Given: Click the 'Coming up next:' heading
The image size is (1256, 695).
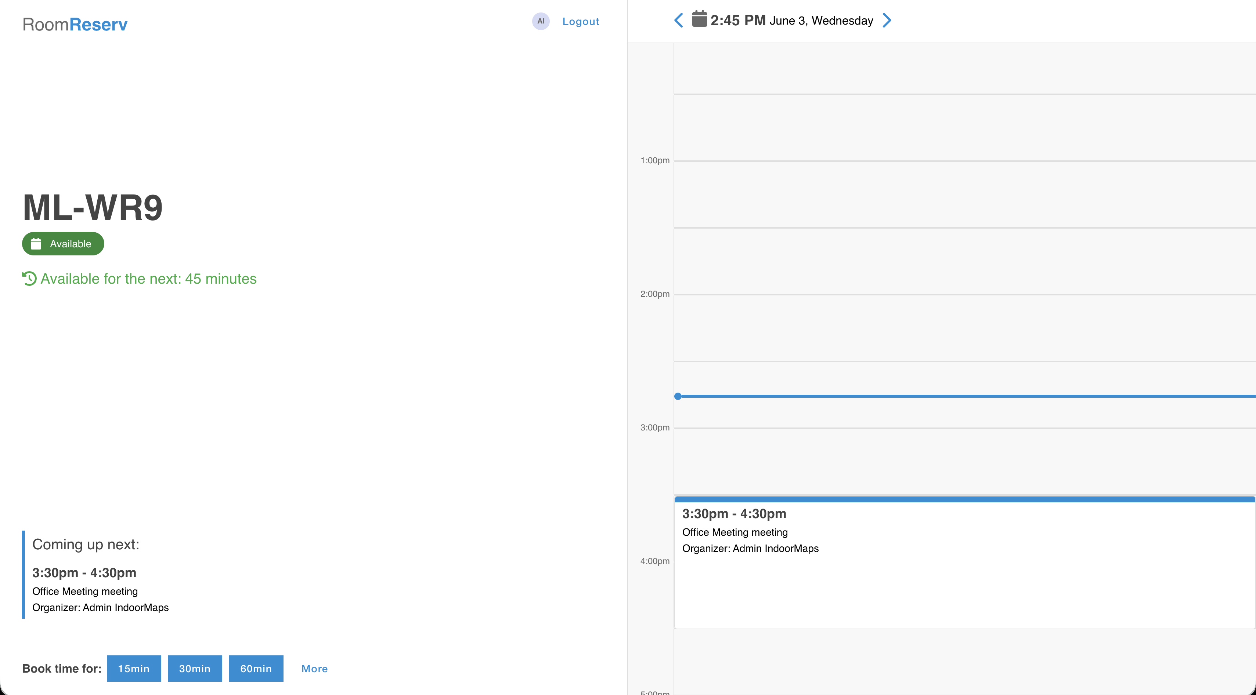Looking at the screenshot, I should point(86,545).
